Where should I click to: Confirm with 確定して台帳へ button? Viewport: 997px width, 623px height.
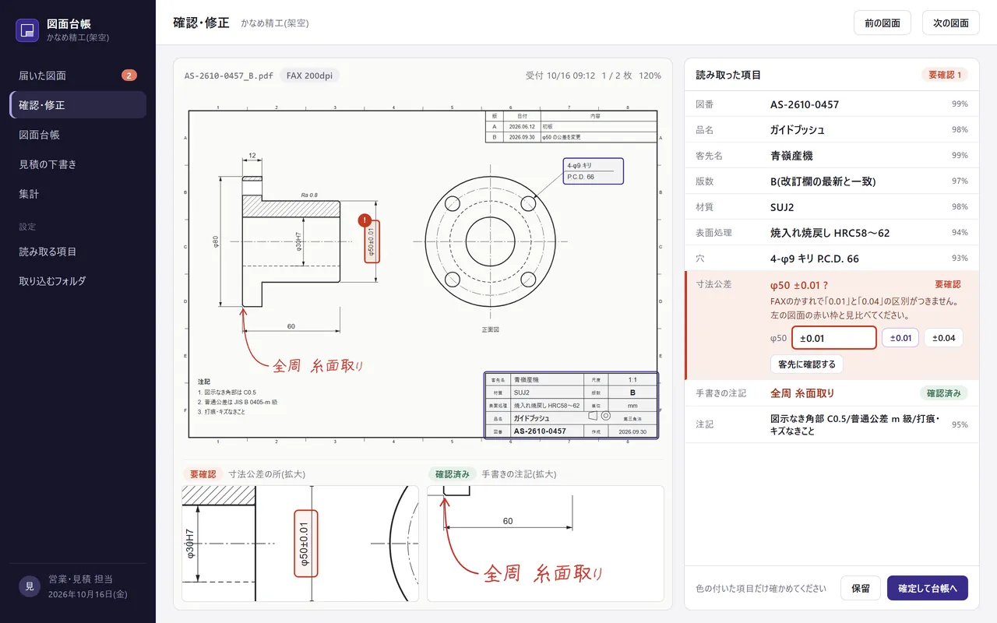[x=927, y=589]
